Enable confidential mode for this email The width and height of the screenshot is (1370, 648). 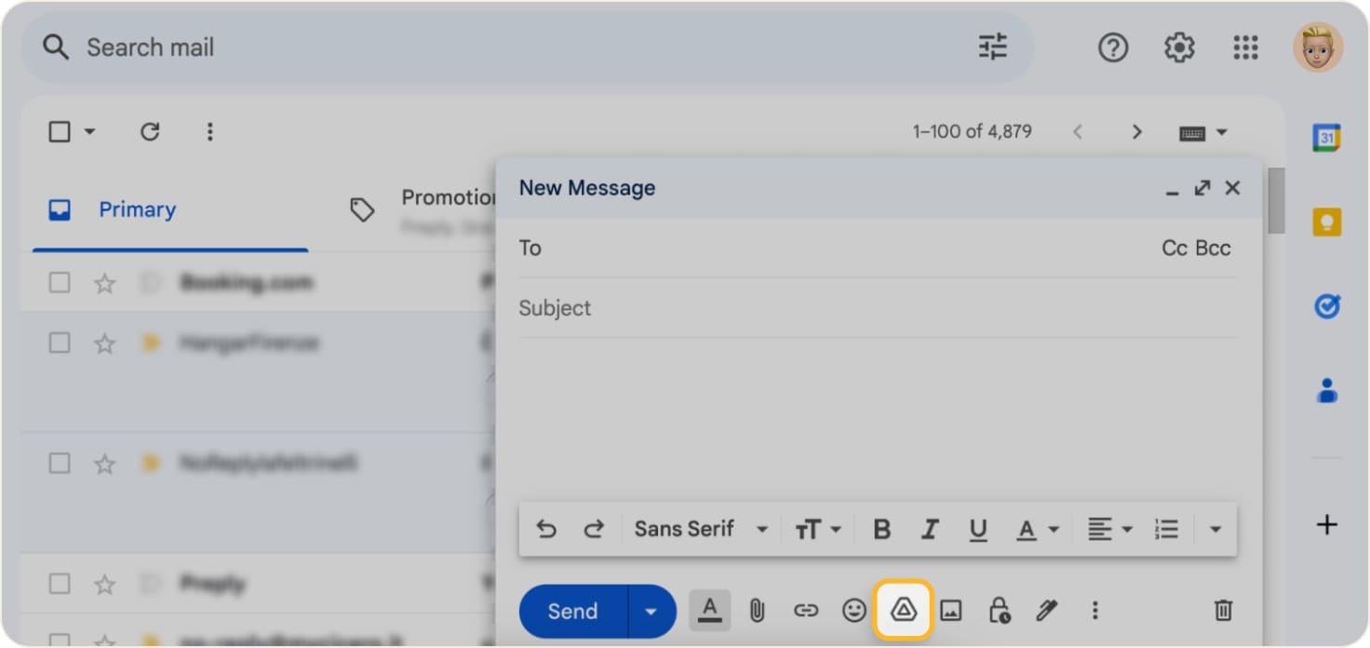point(998,611)
